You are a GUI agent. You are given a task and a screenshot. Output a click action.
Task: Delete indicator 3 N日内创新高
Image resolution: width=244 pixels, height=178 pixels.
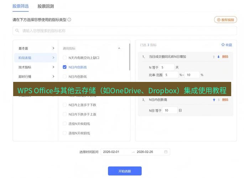(225, 100)
